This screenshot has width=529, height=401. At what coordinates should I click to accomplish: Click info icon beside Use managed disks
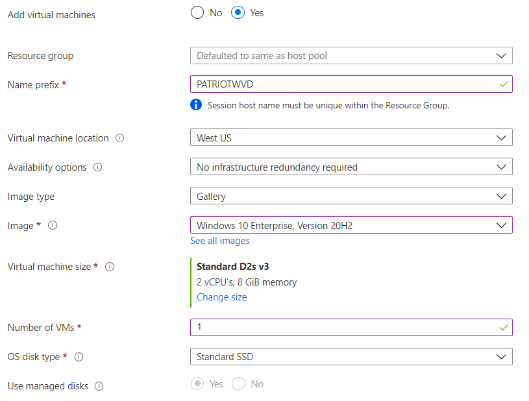pos(99,386)
